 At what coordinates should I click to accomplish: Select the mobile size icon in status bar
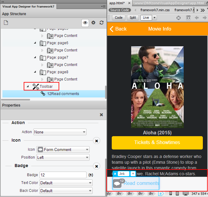(x=171, y=193)
